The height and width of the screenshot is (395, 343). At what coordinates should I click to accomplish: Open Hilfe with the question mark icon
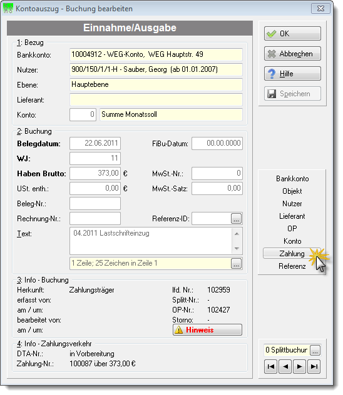(292, 74)
